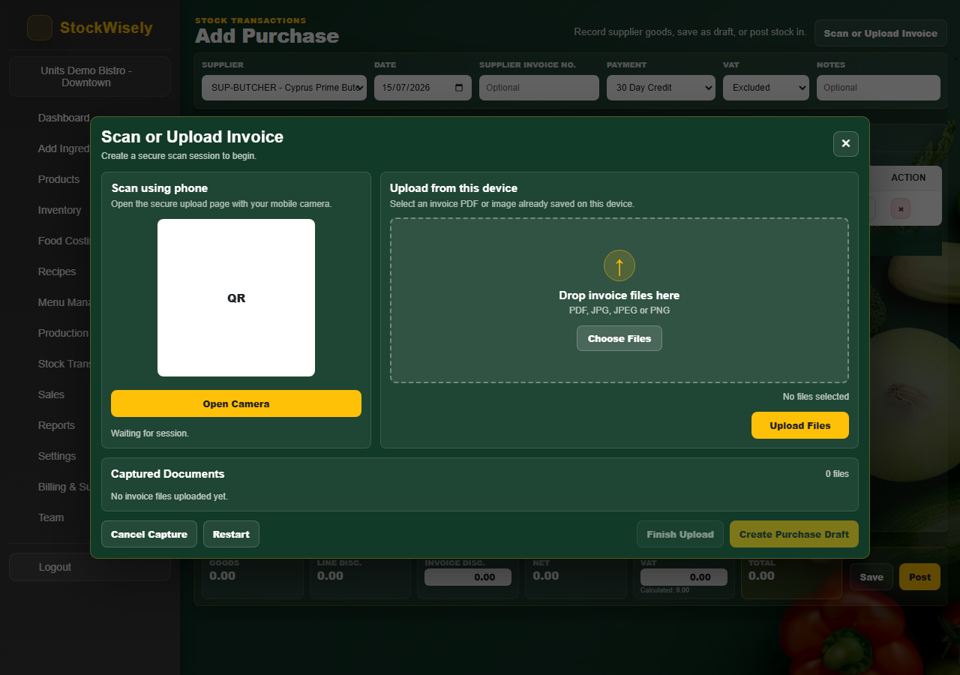Click the '0 files' counter text
The width and height of the screenshot is (960, 675).
(x=837, y=474)
